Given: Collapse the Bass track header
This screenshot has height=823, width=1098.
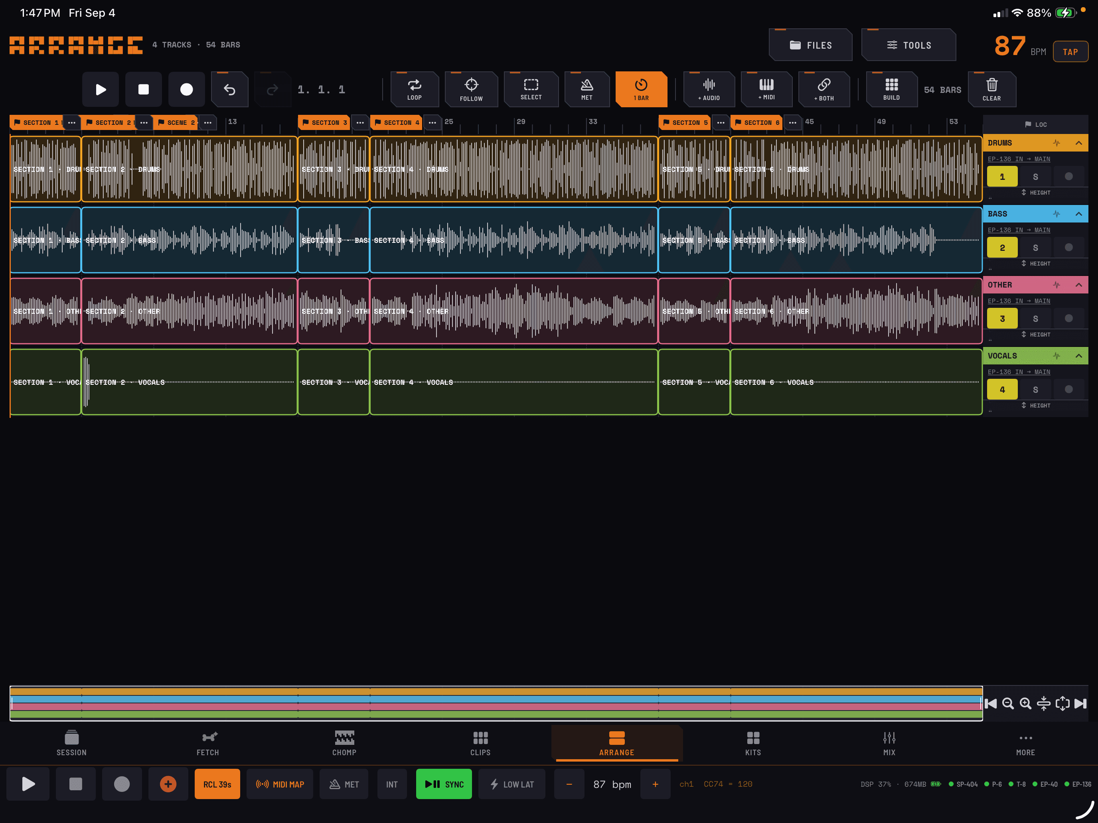Looking at the screenshot, I should click(1078, 214).
